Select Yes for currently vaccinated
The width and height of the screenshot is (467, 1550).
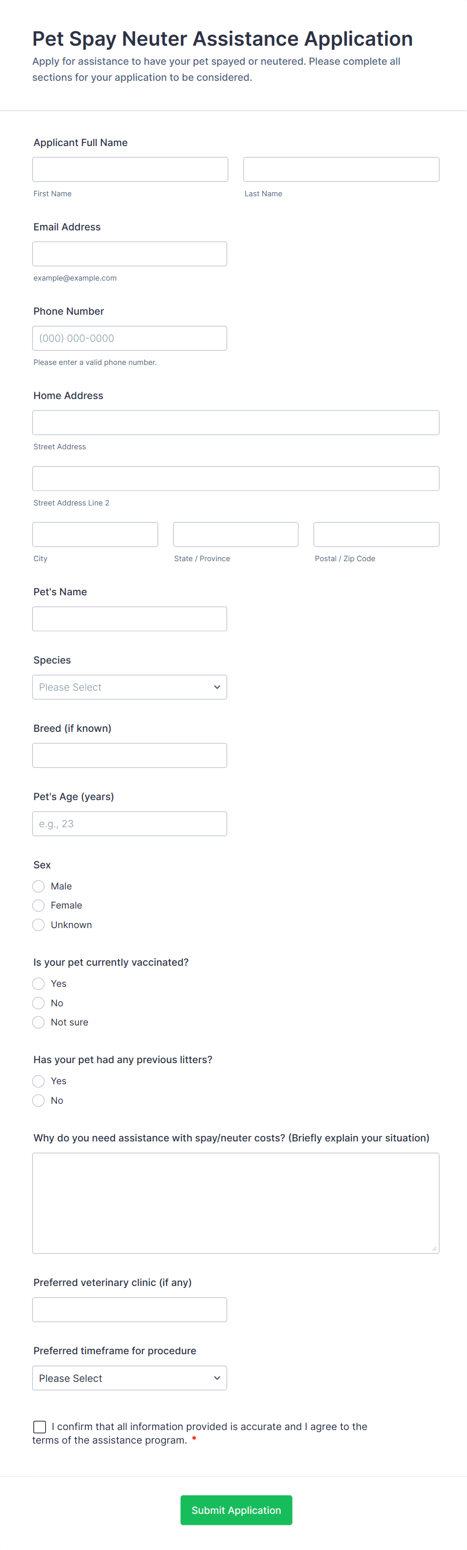(x=39, y=983)
